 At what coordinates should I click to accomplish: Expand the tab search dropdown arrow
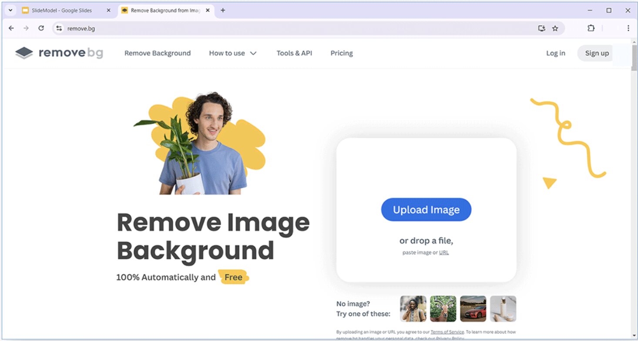point(10,10)
